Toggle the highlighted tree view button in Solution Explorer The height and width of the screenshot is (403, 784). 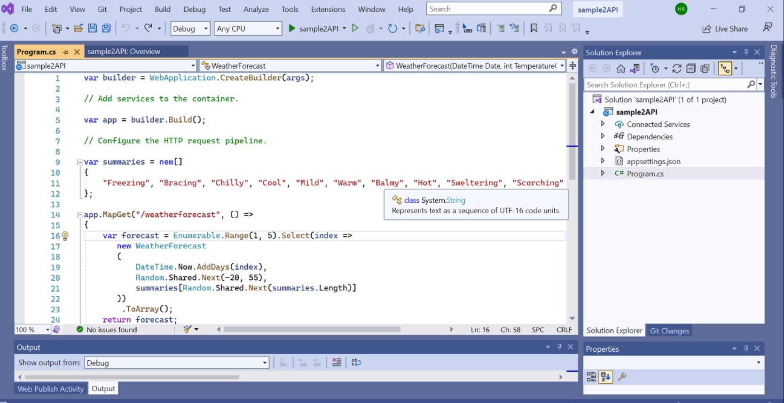[x=725, y=69]
